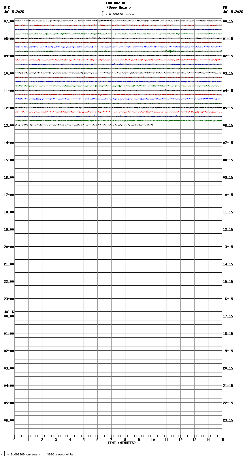Click the PDT time label '17:15'
245x458 pixels.
(x=228, y=316)
